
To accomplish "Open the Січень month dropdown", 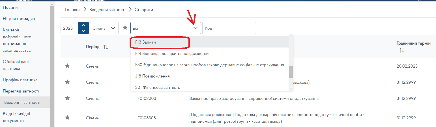I will click(104, 28).
